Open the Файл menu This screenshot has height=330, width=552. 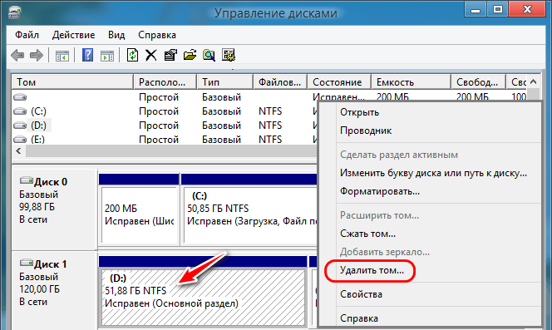click(x=27, y=35)
